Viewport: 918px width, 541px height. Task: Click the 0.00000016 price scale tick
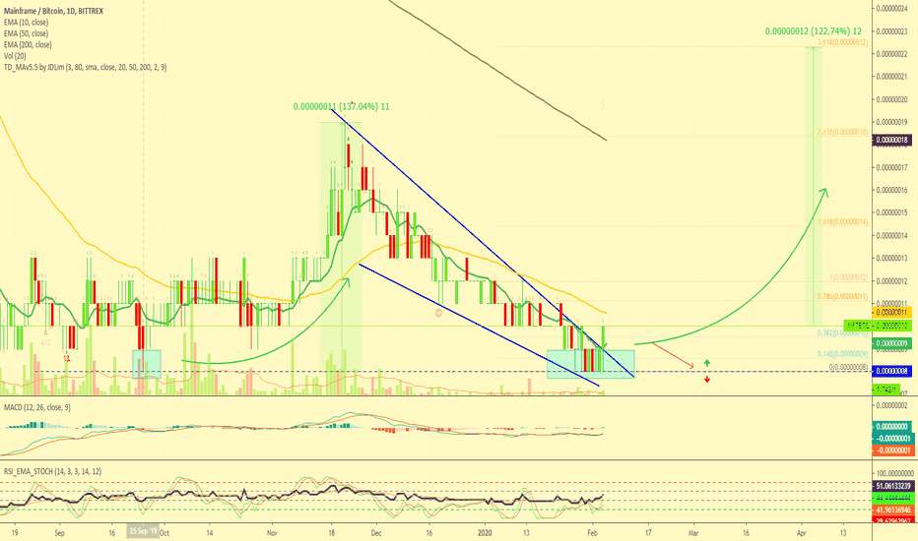pyautogui.click(x=893, y=190)
